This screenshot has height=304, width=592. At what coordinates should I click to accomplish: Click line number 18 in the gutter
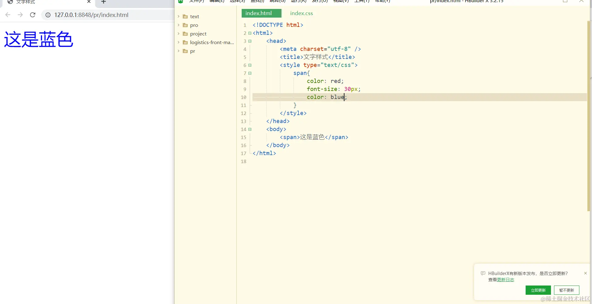pos(244,161)
